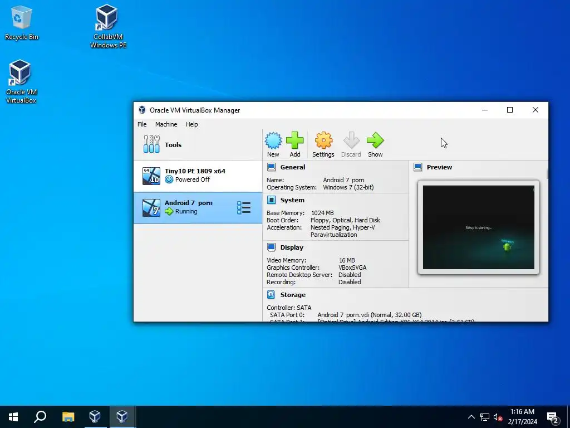Screen dimensions: 570x428
Task: Click the network tray icon
Action: pyautogui.click(x=485, y=417)
